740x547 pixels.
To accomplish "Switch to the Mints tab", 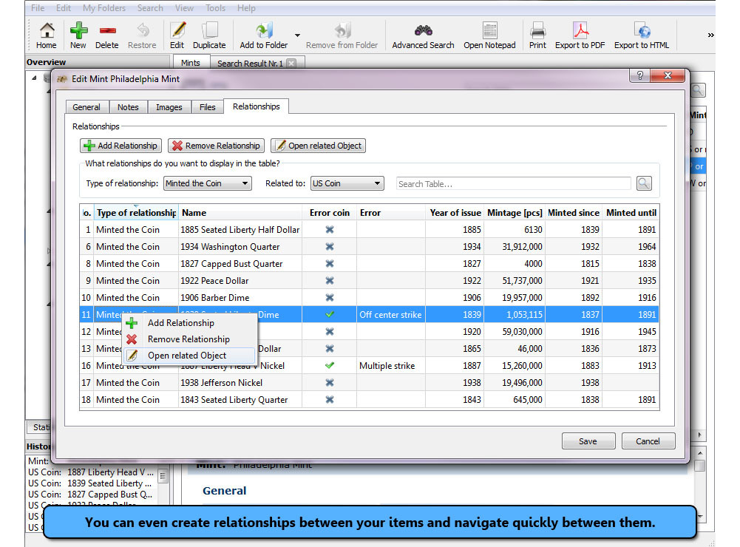I will (191, 63).
